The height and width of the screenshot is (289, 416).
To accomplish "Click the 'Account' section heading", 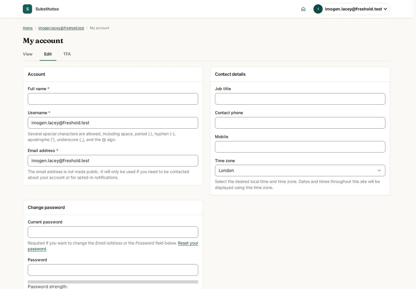I will 36,74.
